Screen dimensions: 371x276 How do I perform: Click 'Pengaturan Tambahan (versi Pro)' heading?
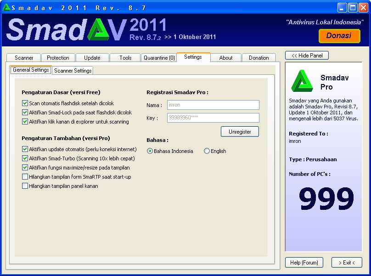click(x=66, y=138)
